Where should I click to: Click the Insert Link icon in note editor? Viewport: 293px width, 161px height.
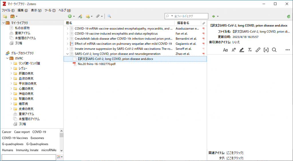click(258, 50)
